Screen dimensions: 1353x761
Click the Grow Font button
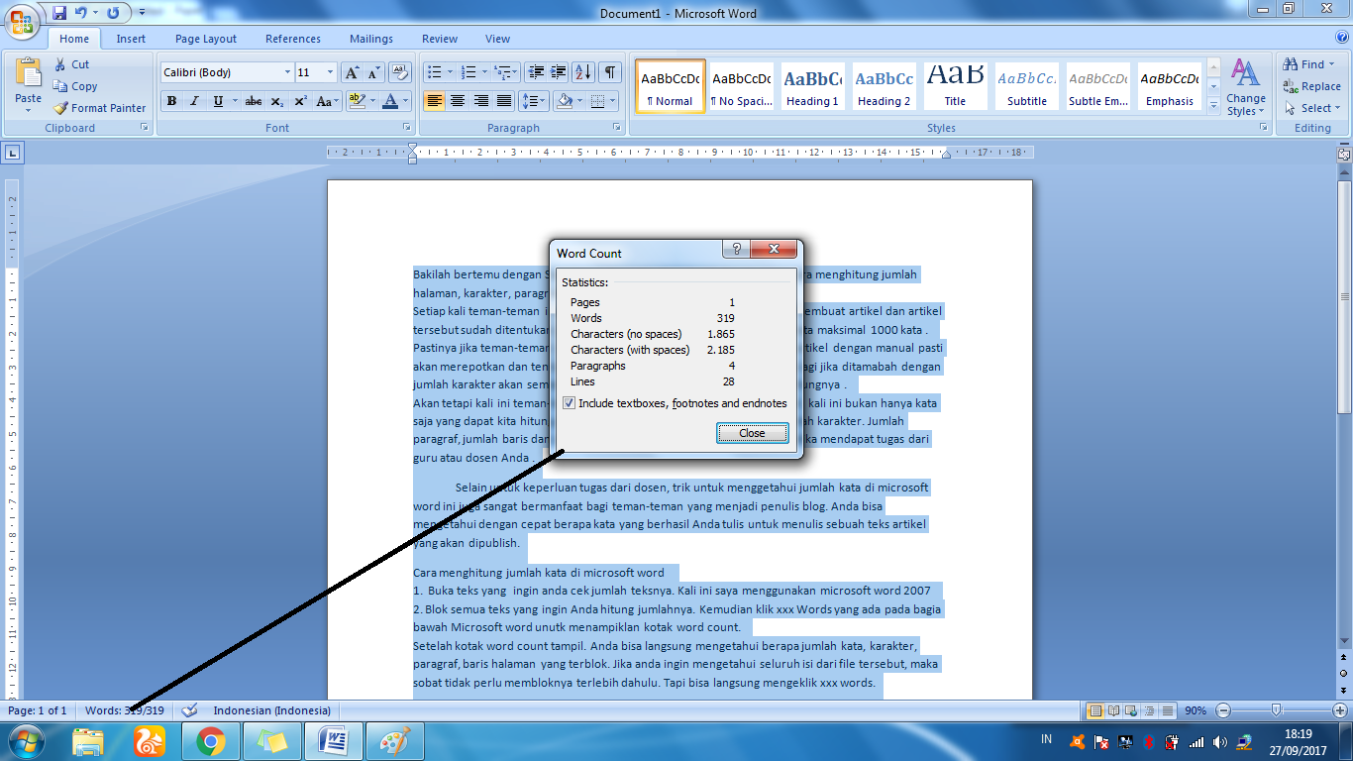(x=352, y=72)
